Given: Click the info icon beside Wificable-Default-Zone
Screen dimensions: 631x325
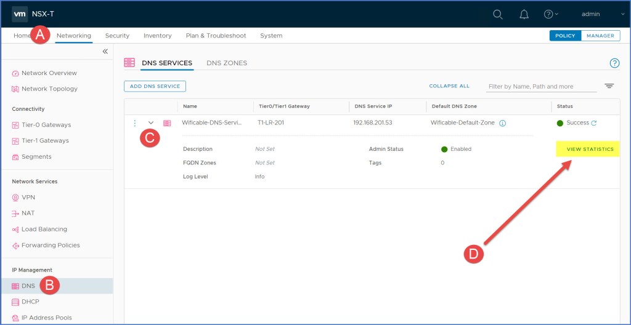Looking at the screenshot, I should [x=503, y=123].
